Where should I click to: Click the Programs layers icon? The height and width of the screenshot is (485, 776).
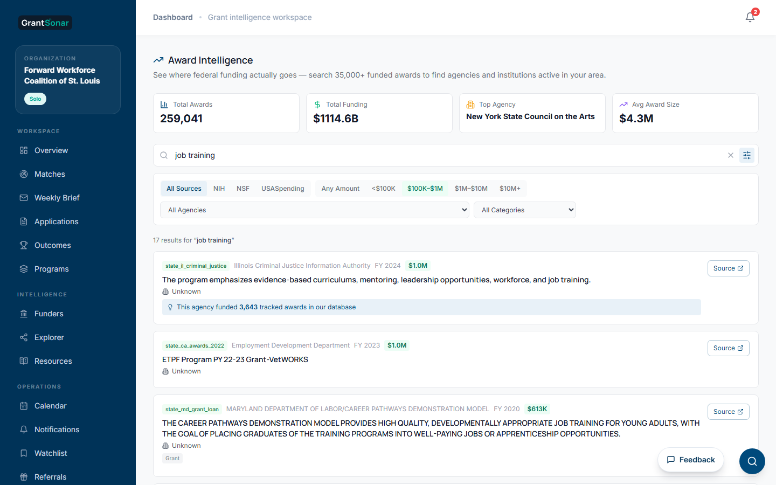point(24,269)
